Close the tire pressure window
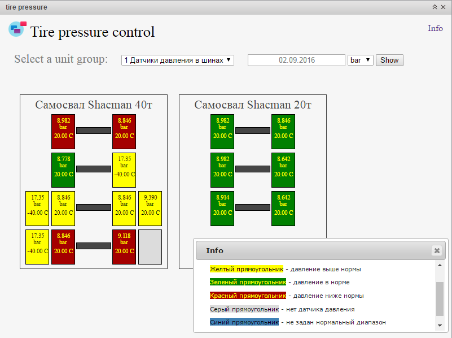This screenshot has height=338, width=452. [444, 7]
